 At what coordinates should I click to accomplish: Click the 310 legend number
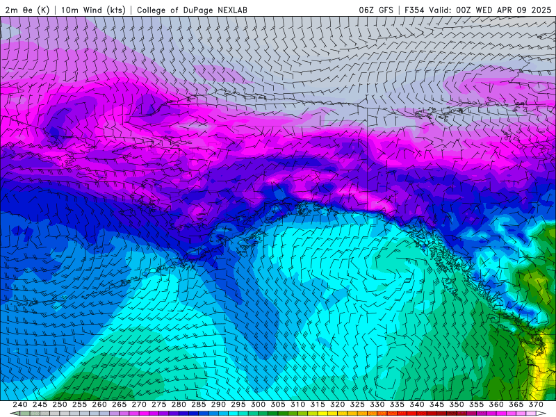[298, 404]
